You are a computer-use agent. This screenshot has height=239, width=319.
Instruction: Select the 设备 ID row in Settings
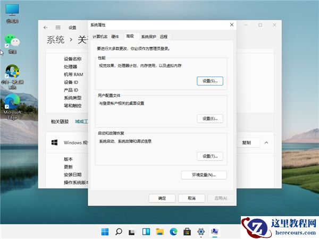click(x=71, y=82)
